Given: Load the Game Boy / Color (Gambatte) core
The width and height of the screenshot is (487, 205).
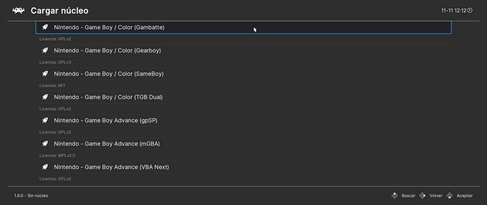Looking at the screenshot, I should coord(243,27).
